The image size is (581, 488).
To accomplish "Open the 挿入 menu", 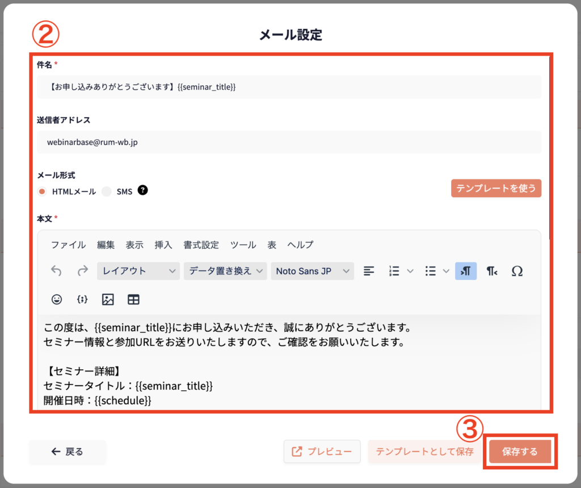I will coord(163,245).
